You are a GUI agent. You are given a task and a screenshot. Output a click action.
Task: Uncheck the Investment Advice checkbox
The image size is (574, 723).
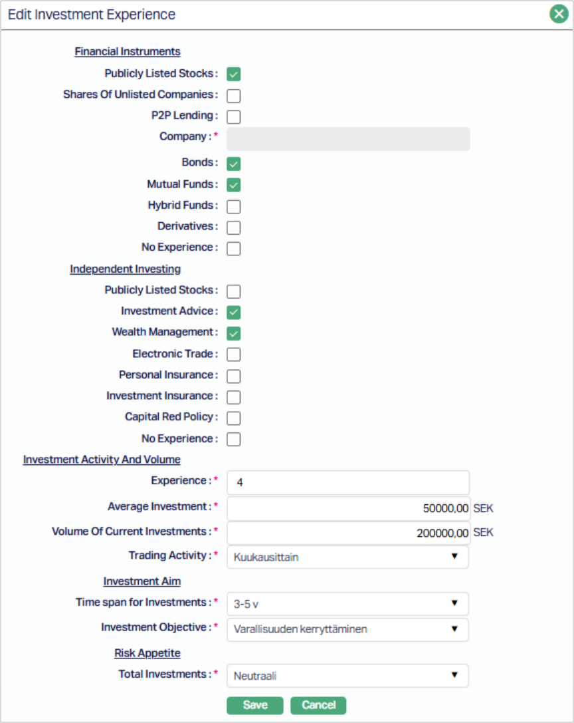[233, 312]
